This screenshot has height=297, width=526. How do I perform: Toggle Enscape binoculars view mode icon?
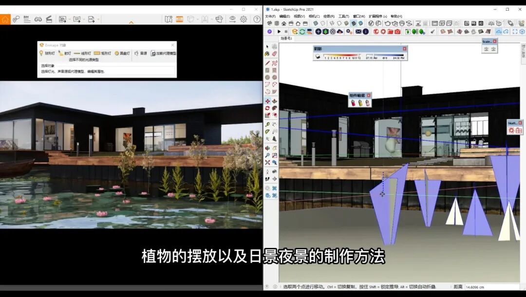38,19
